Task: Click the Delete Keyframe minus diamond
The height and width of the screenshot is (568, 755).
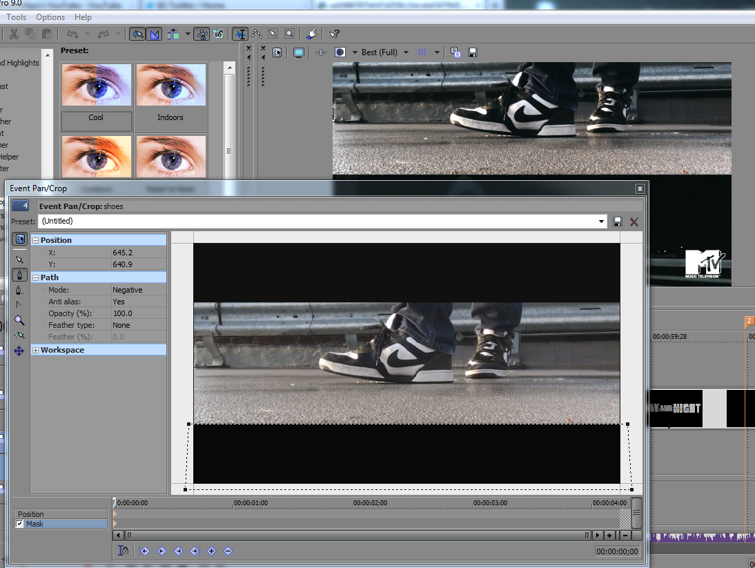Action: pos(228,551)
